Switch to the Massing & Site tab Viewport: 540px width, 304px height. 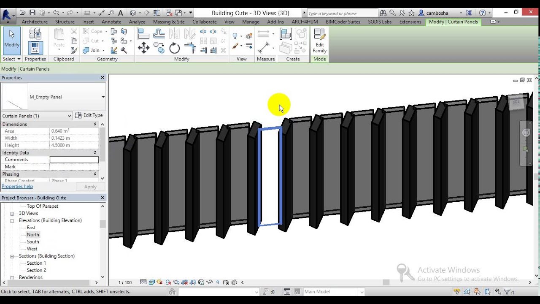(169, 22)
